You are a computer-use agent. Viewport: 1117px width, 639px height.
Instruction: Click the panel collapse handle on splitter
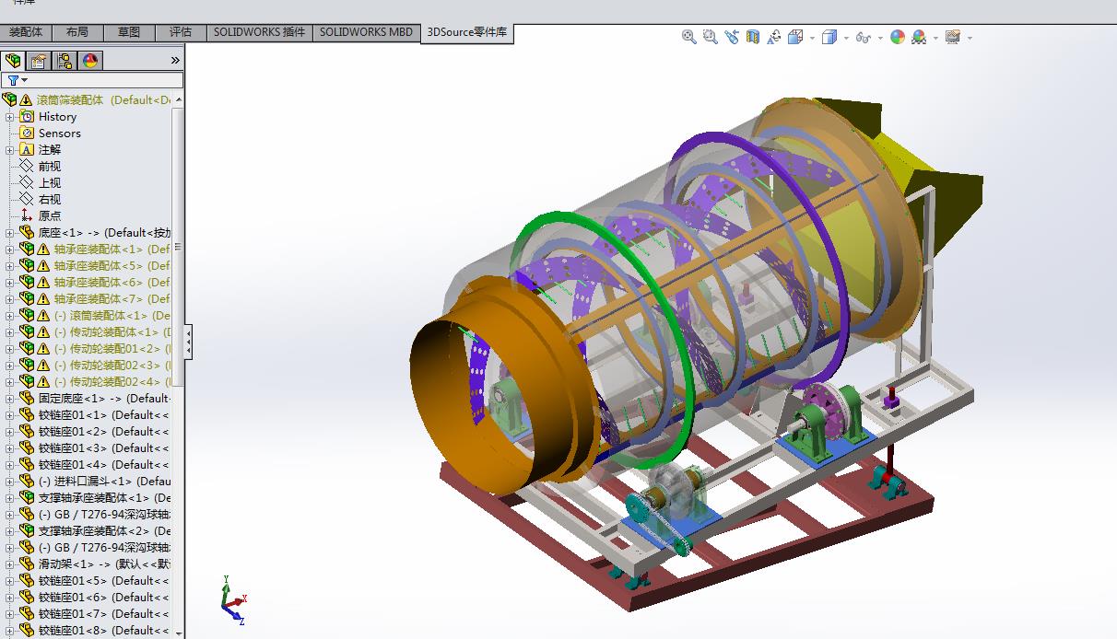[x=188, y=343]
